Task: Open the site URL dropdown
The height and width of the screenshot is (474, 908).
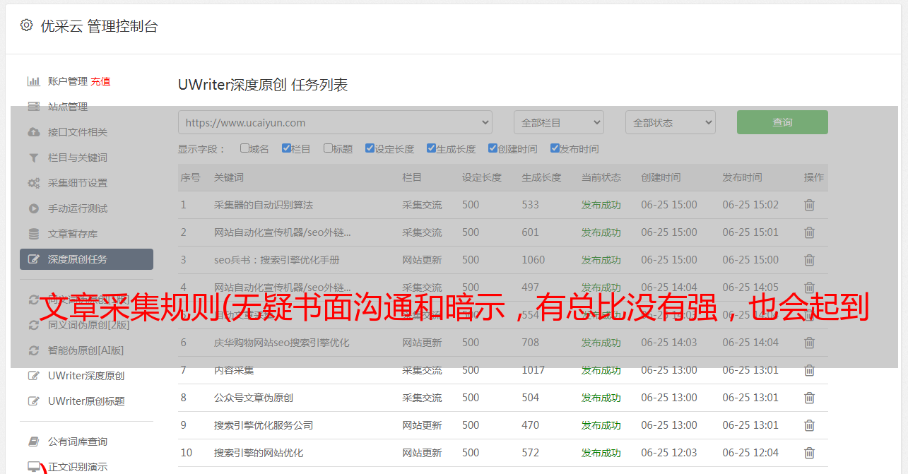Action: coord(335,122)
